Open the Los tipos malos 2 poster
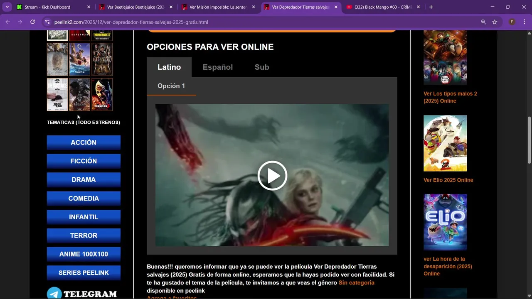 click(x=445, y=143)
